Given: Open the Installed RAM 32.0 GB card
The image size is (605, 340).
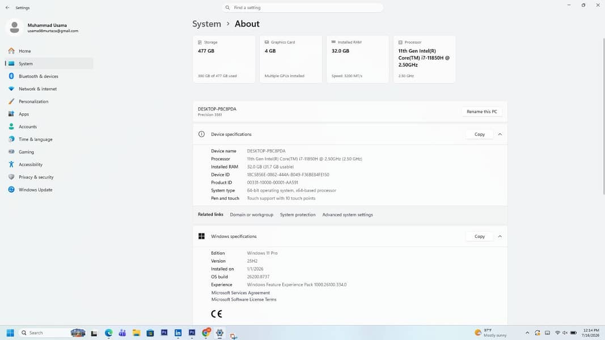Looking at the screenshot, I should pos(358,59).
